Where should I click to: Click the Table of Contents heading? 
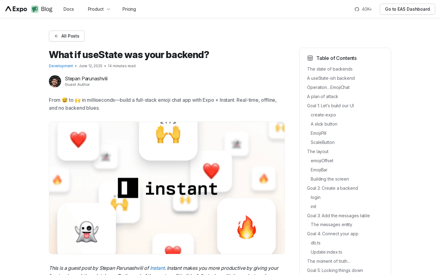click(336, 58)
